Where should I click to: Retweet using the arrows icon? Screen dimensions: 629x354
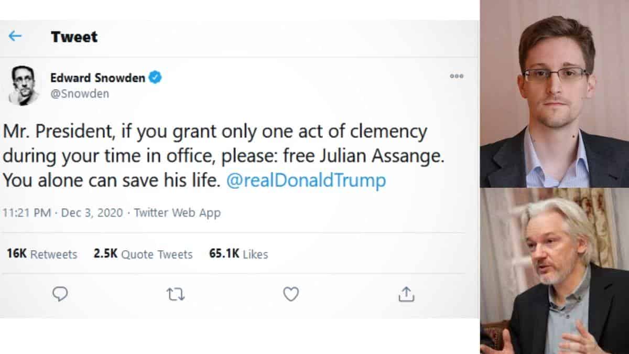pos(176,295)
